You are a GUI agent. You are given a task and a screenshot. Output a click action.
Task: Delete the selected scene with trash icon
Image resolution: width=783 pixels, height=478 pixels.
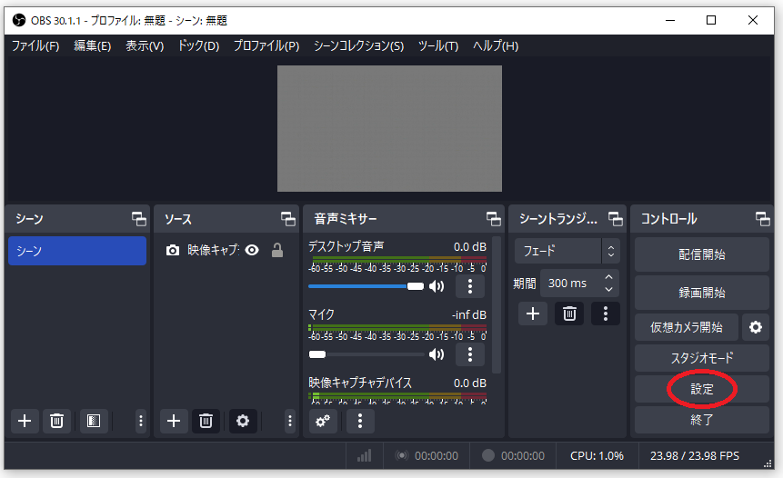pos(57,421)
